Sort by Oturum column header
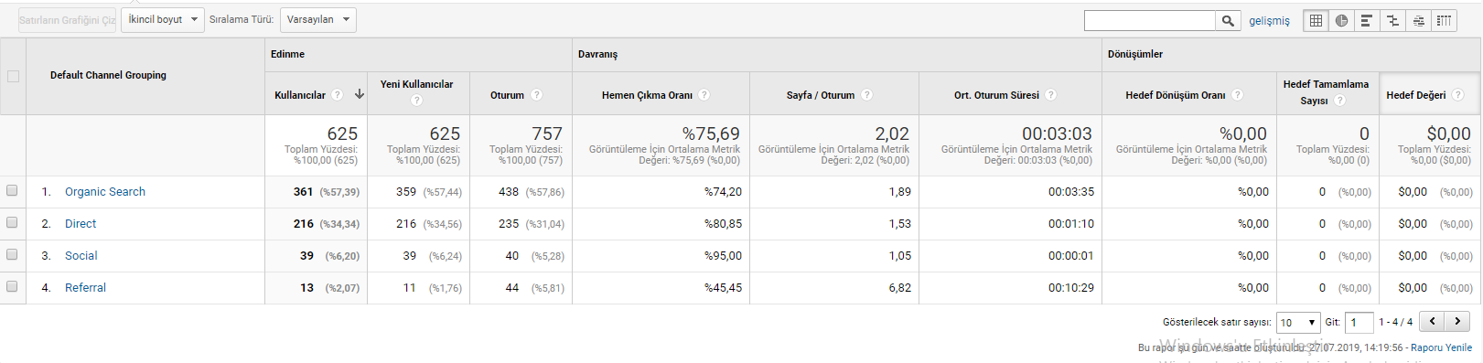Image resolution: width=1483 pixels, height=363 pixels. (x=507, y=95)
